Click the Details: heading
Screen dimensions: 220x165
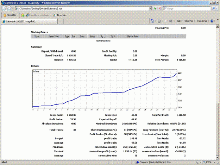pos(35,66)
